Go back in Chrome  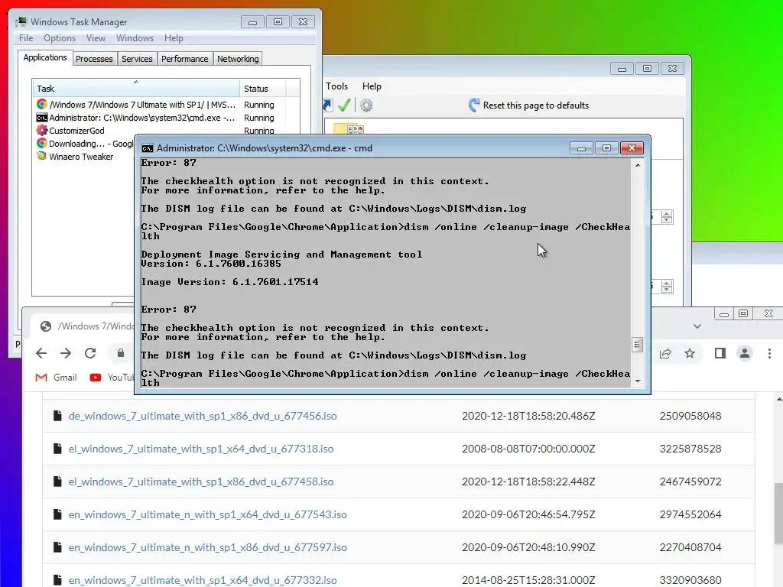[x=41, y=353]
